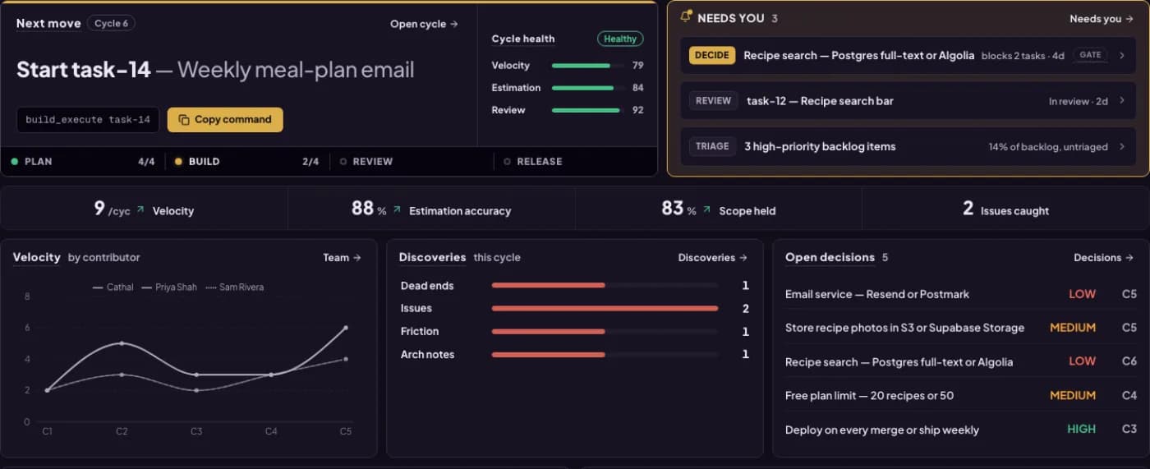
Task: Click the Velocity health progress bar
Action: click(x=587, y=66)
